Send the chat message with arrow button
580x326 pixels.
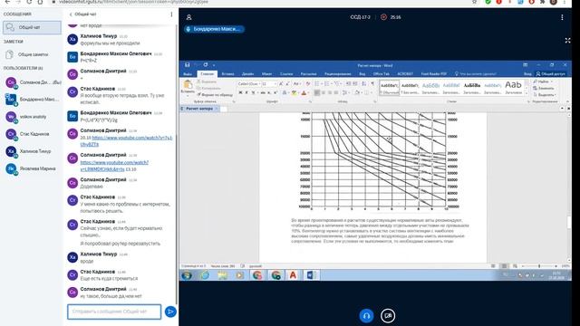[170, 312]
